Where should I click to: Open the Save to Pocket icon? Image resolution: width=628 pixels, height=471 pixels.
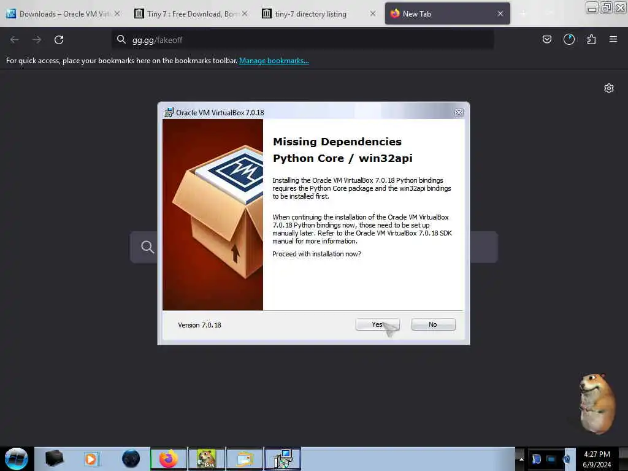coord(546,39)
